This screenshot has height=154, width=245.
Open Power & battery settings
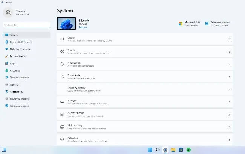145,89
